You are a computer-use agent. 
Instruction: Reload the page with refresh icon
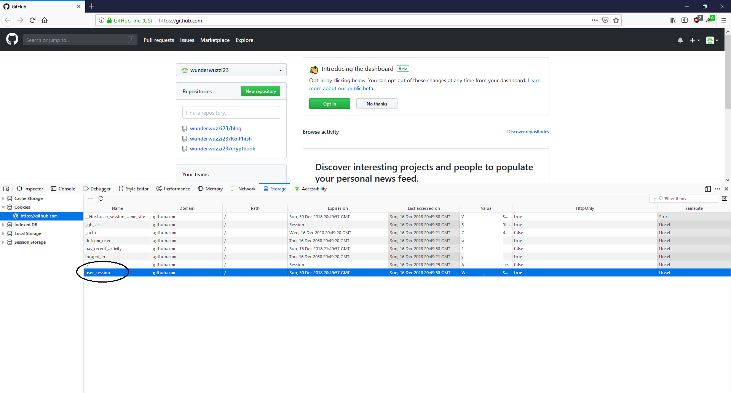click(x=32, y=20)
